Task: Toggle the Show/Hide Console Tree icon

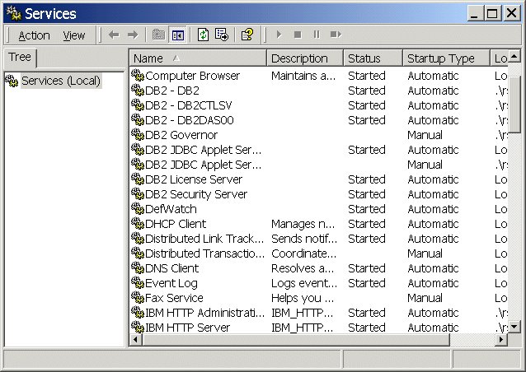Action: (x=178, y=35)
